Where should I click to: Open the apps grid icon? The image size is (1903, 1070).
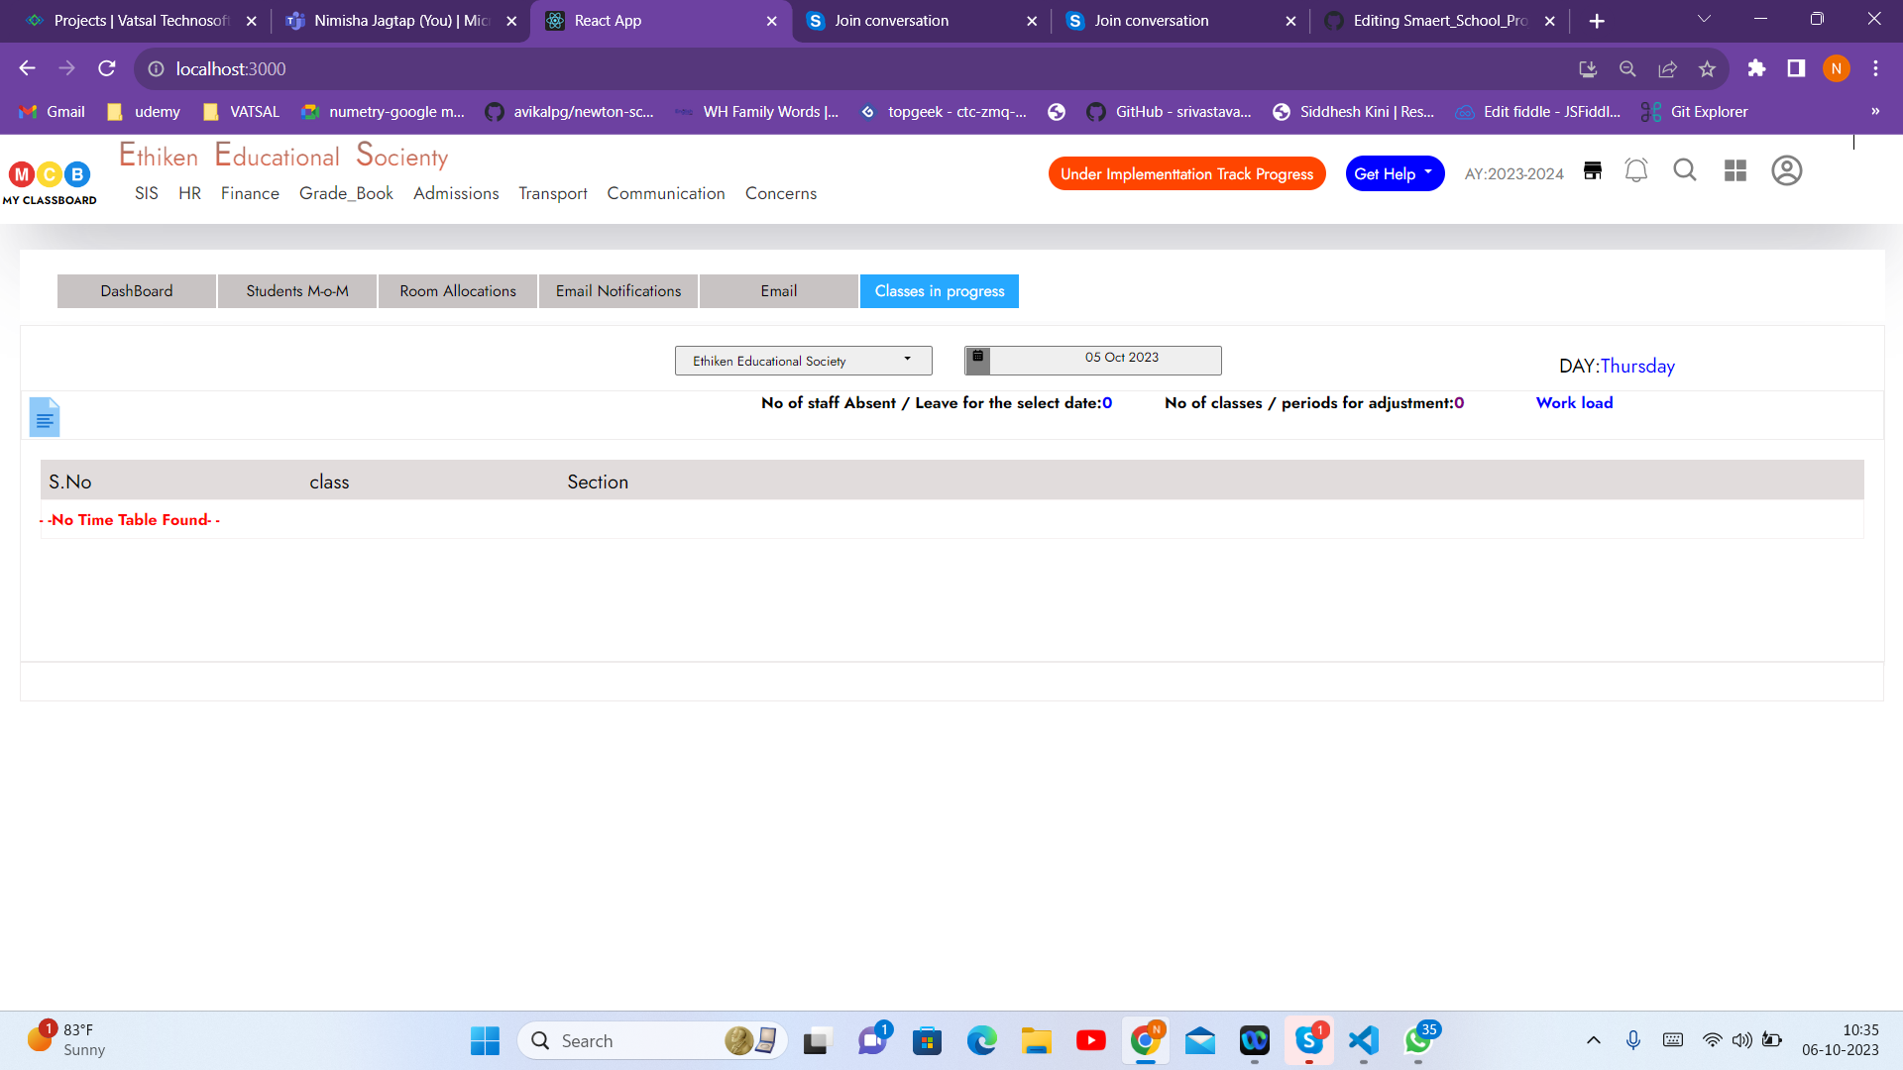[1735, 170]
